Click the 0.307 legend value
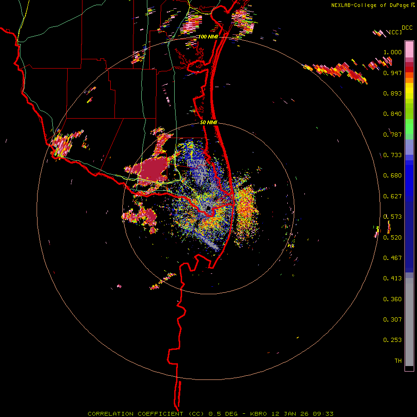 click(x=392, y=320)
